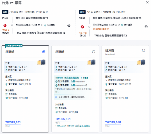Image resolution: width=151 pixels, height=134 pixels.
Task: Click the outbound 去程 tag label
Action: coord(5,12)
